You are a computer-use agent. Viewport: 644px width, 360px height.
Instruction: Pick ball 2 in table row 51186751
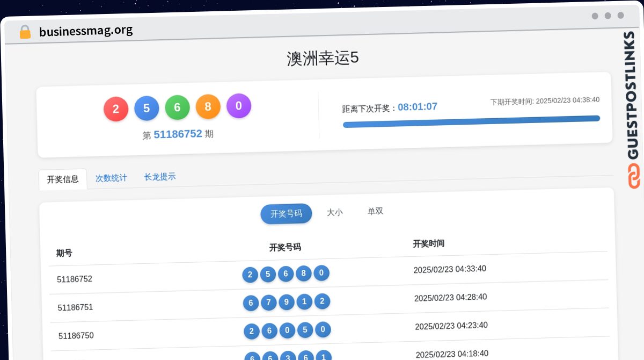[x=322, y=301]
